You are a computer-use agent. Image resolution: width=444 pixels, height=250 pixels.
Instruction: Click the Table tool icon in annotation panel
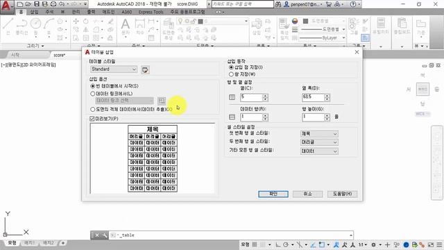[x=151, y=37]
